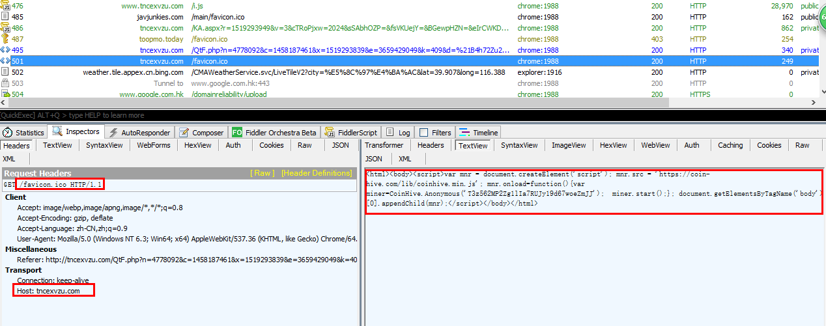This screenshot has height=326, width=826.
Task: Switch to the request TextView tab
Action: click(x=57, y=146)
